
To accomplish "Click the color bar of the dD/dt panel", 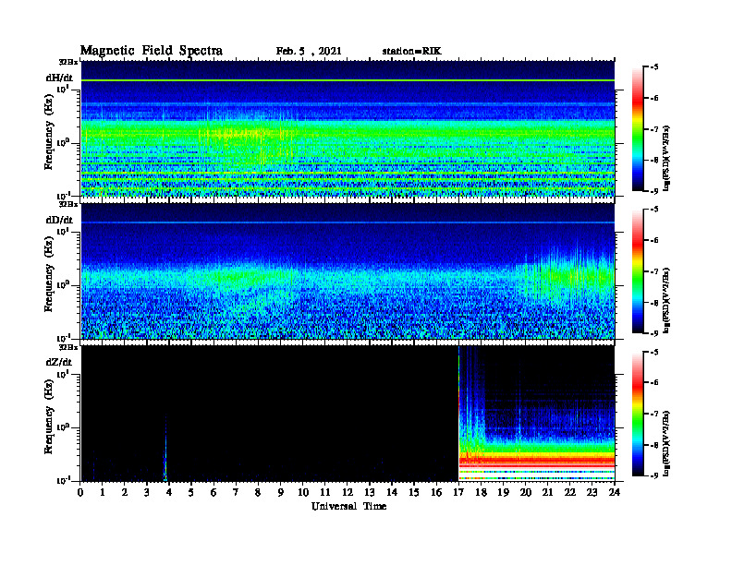I will pos(638,270).
